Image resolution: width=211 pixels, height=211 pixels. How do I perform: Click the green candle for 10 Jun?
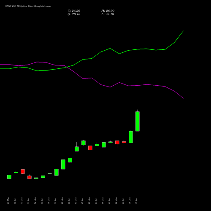(63, 164)
